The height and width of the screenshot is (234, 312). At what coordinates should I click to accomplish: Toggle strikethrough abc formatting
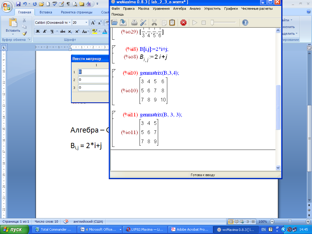(63, 31)
